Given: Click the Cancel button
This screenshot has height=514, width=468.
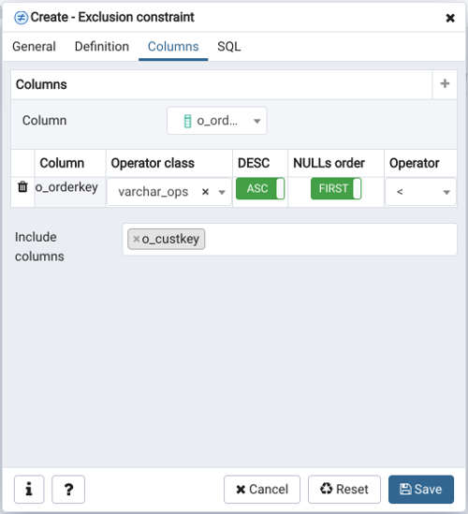Looking at the screenshot, I should (262, 489).
